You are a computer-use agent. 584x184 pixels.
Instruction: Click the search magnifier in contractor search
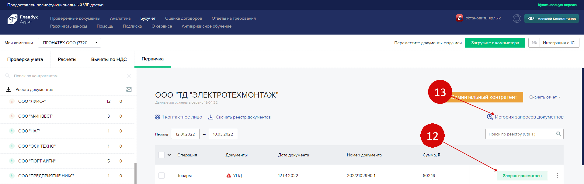pos(8,76)
